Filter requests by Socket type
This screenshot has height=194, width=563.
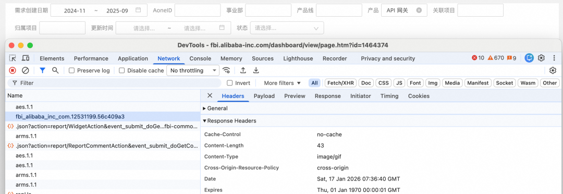coord(505,83)
